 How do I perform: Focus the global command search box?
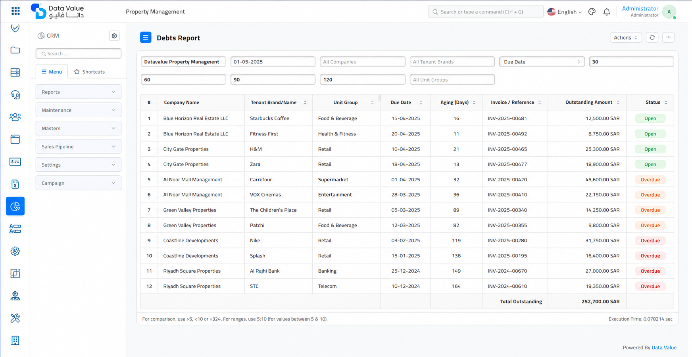[x=486, y=12]
